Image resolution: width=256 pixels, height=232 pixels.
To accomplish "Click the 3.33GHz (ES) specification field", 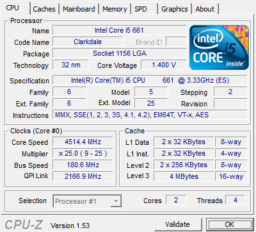I will (x=150, y=80).
